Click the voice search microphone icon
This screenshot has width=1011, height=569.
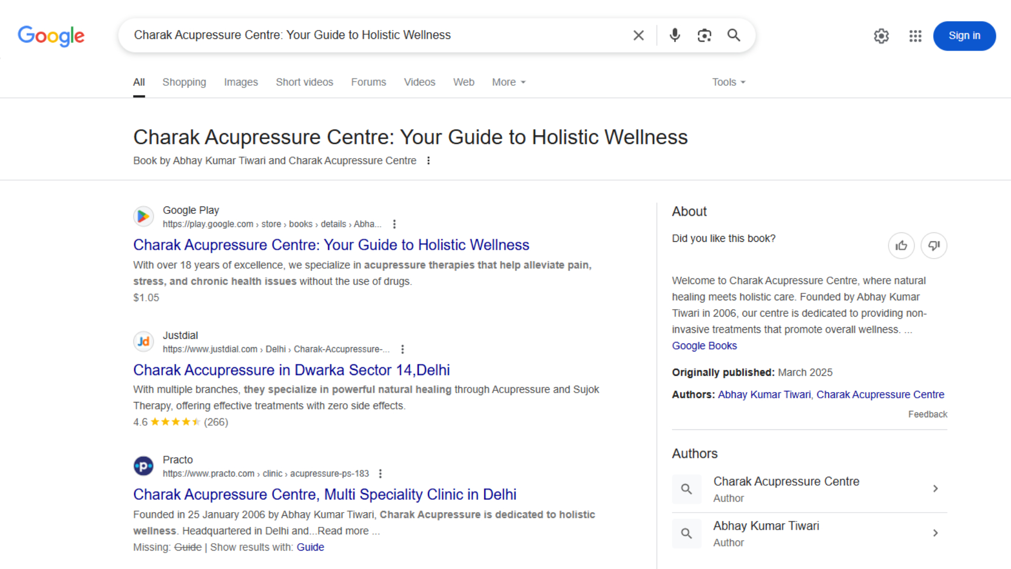tap(675, 35)
